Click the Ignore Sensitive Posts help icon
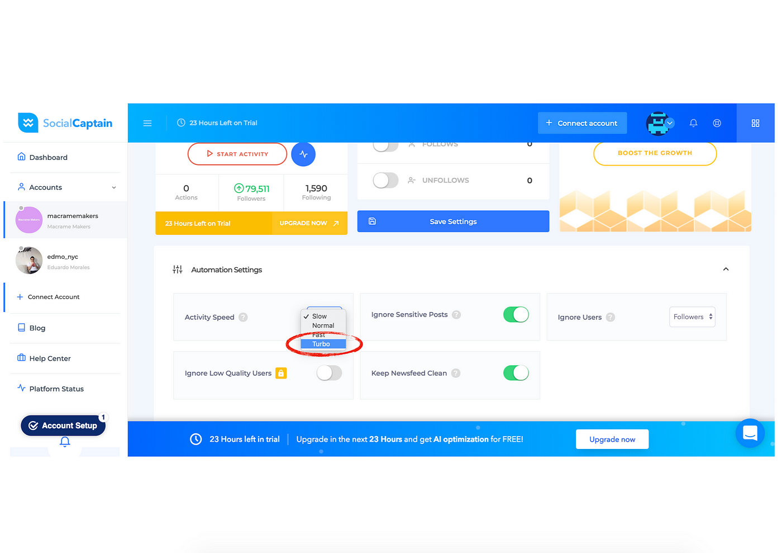 (x=456, y=315)
